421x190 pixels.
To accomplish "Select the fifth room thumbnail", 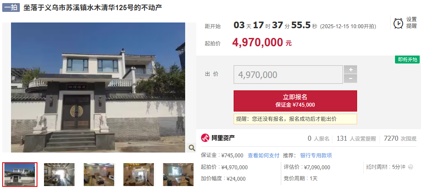I will pos(178,175).
